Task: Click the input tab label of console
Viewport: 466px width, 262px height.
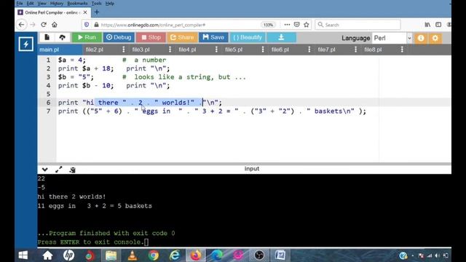Action: point(252,169)
